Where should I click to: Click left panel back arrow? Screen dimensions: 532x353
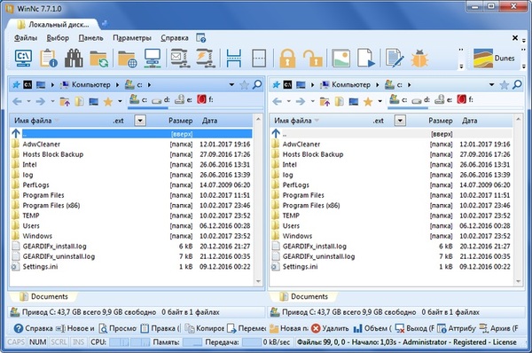[18, 101]
